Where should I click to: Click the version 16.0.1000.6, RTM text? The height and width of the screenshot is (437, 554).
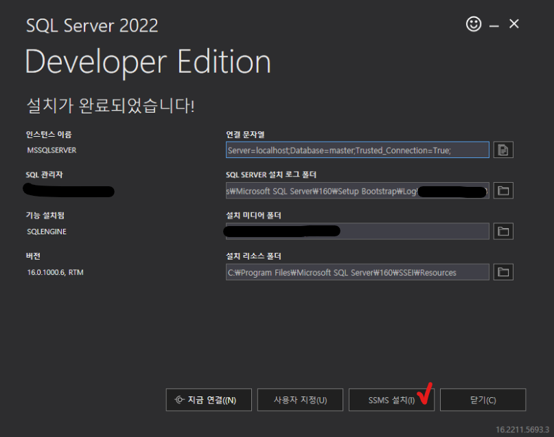(x=55, y=272)
